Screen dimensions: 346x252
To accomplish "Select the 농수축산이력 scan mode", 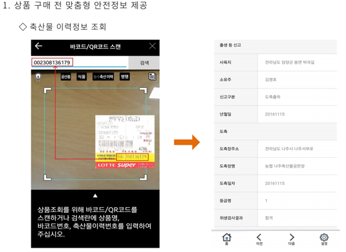I will coord(103,77).
